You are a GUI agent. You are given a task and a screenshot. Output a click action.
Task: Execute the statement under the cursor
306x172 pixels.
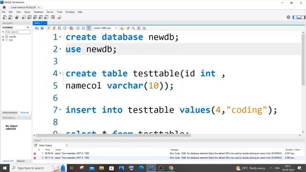(x=54, y=28)
